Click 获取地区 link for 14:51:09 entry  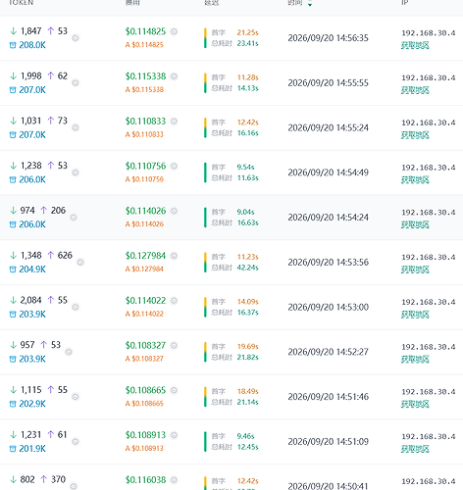click(x=415, y=449)
